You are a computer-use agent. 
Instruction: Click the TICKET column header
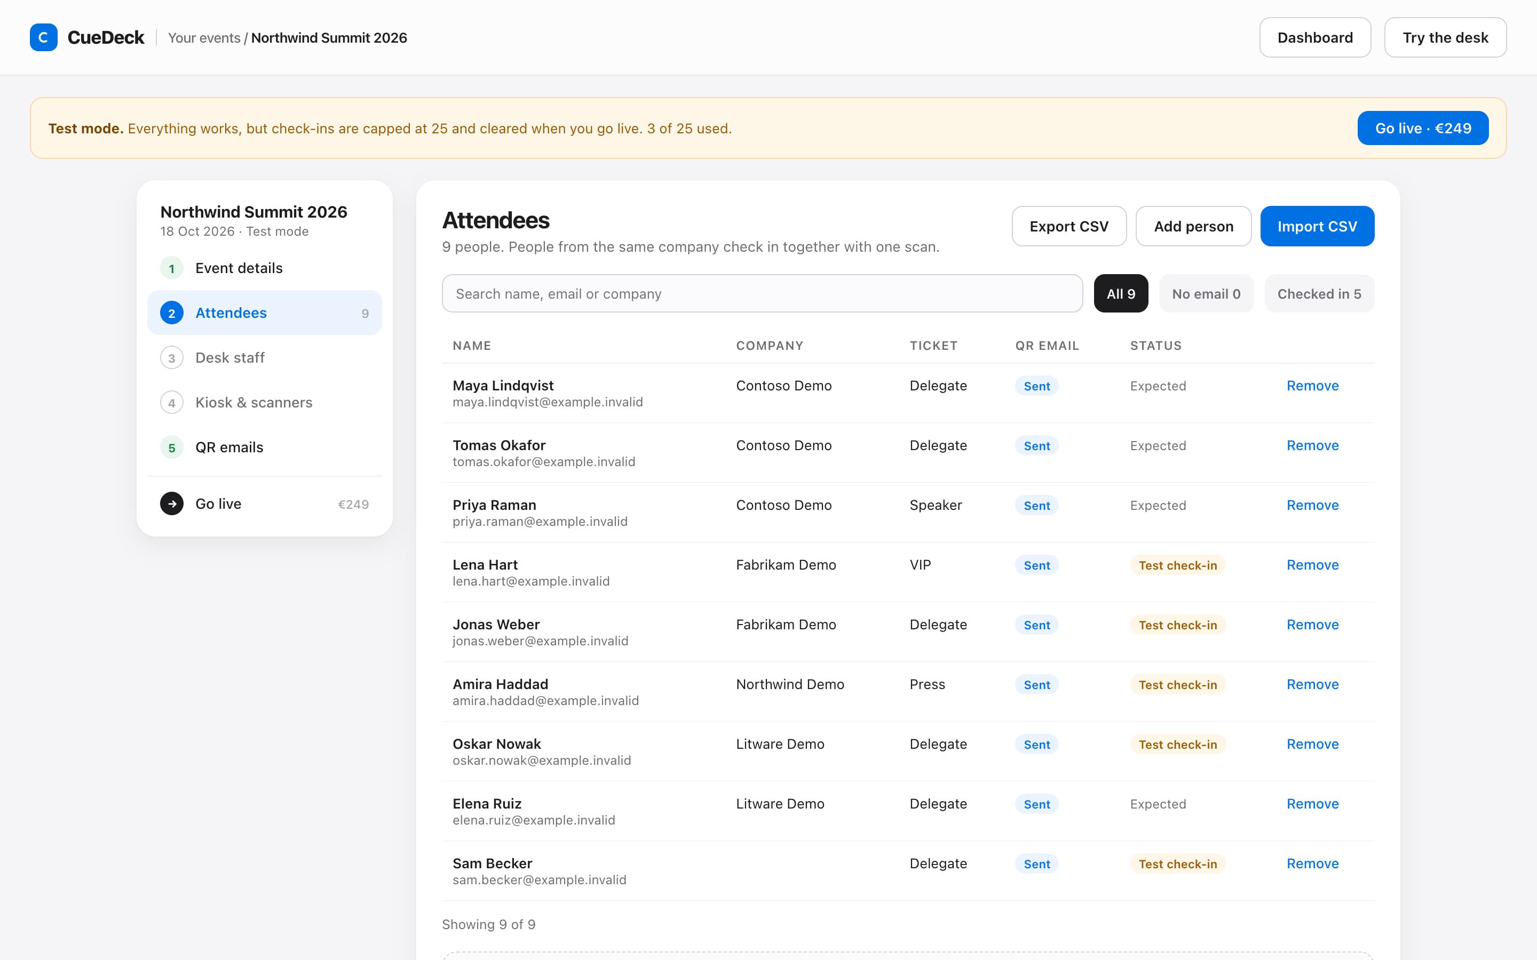933,346
